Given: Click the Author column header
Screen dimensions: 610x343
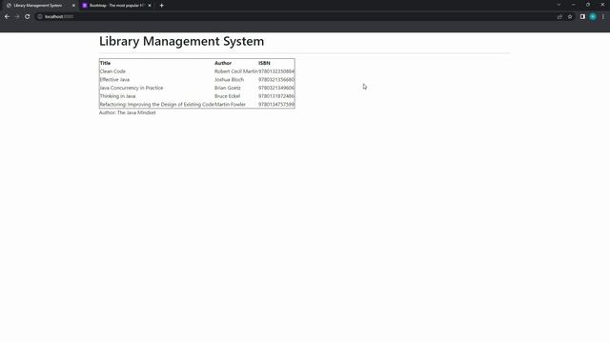Looking at the screenshot, I should coord(223,63).
